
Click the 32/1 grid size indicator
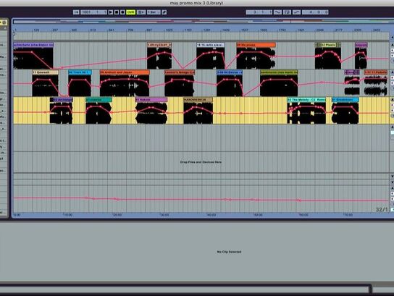(382, 209)
